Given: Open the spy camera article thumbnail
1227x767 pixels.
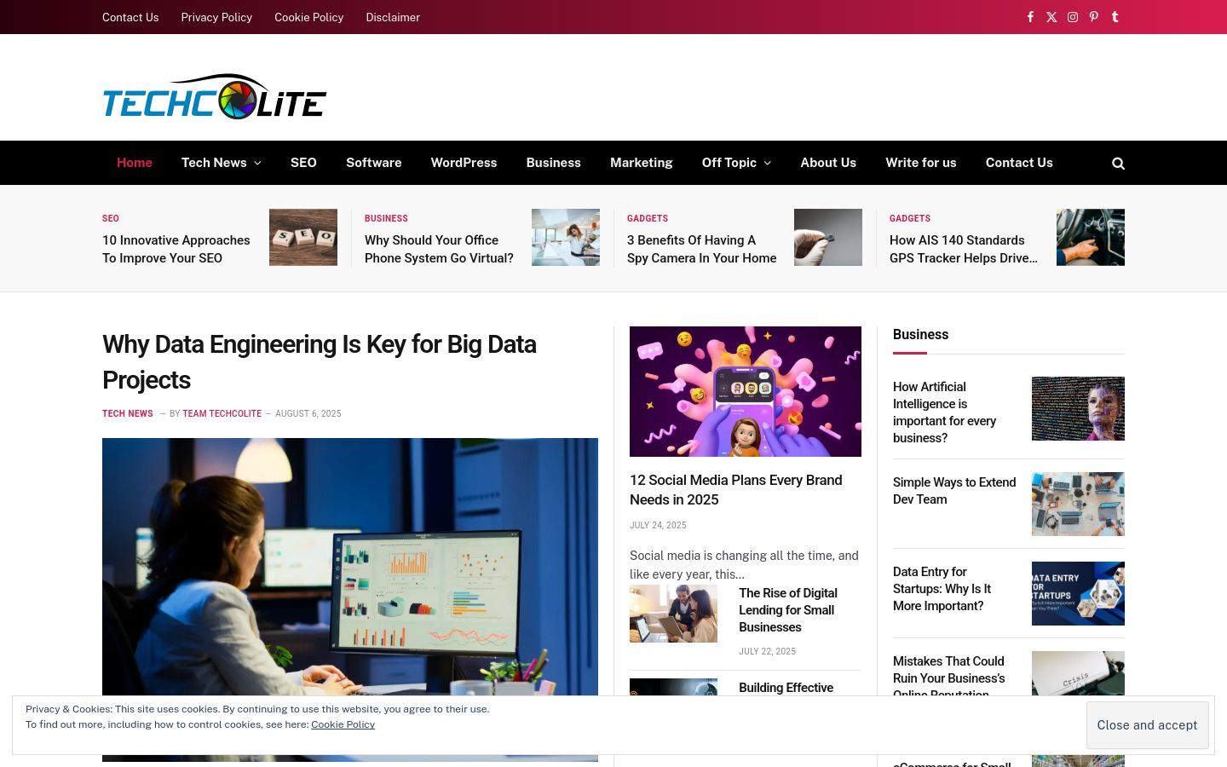Looking at the screenshot, I should coord(828,237).
